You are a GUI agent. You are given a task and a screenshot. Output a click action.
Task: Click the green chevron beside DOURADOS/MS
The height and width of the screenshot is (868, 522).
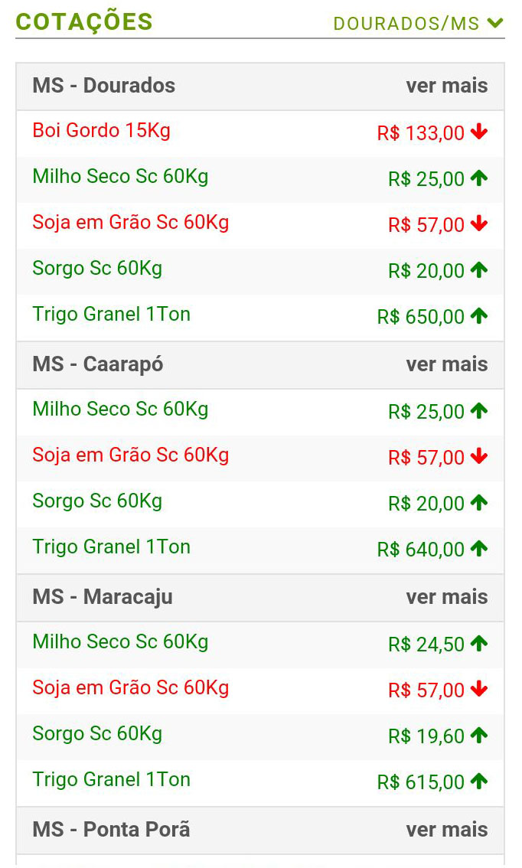[495, 23]
